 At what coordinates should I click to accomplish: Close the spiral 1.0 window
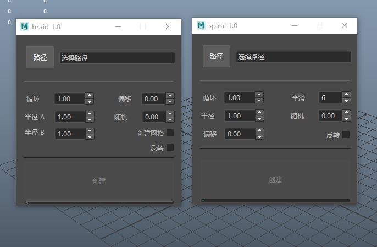[x=345, y=25]
